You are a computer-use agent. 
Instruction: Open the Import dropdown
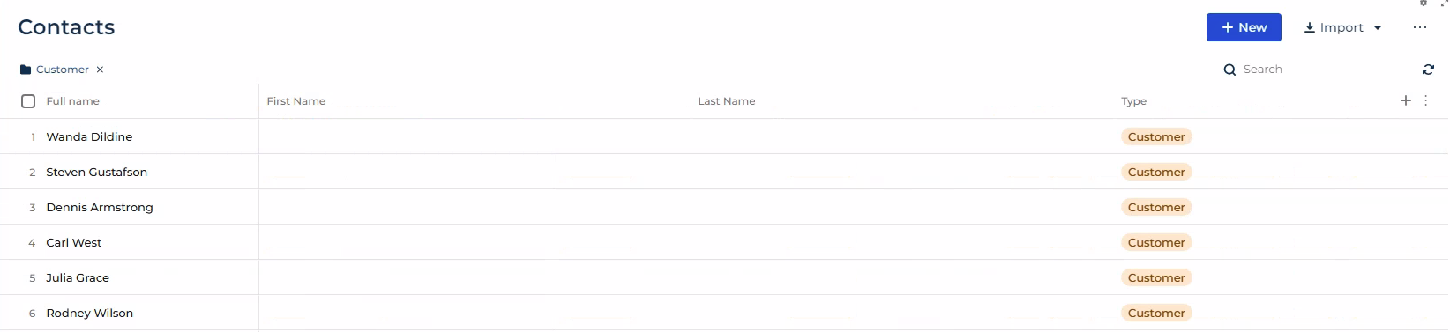point(1342,27)
